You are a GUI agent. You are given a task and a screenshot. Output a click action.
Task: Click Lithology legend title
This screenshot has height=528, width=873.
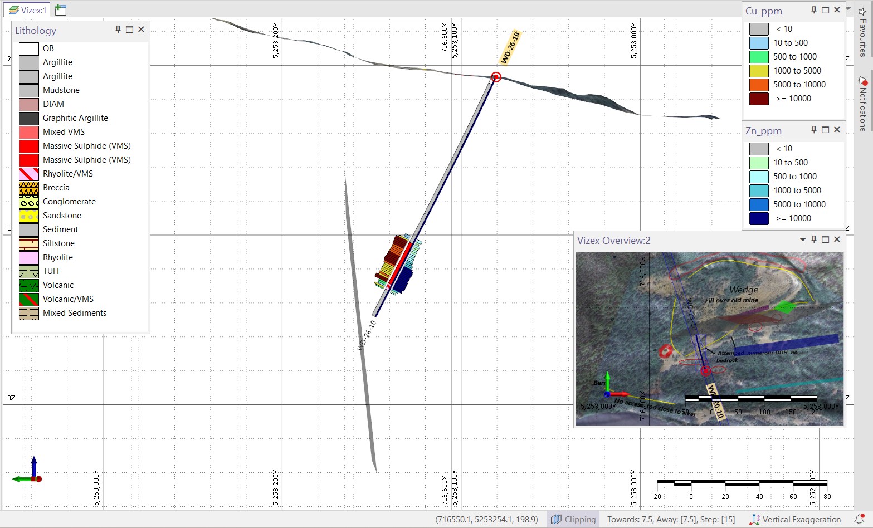36,31
